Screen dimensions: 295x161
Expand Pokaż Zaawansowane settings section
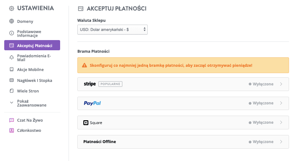pos(32,103)
